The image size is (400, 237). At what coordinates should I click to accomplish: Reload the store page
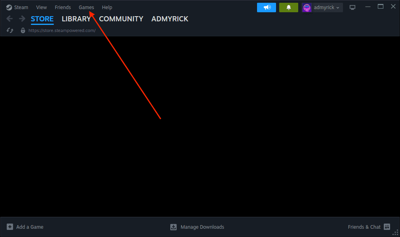point(10,30)
